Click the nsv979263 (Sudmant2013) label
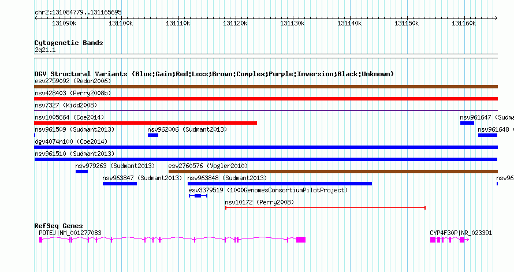This screenshot has height=272, width=514. [x=115, y=166]
